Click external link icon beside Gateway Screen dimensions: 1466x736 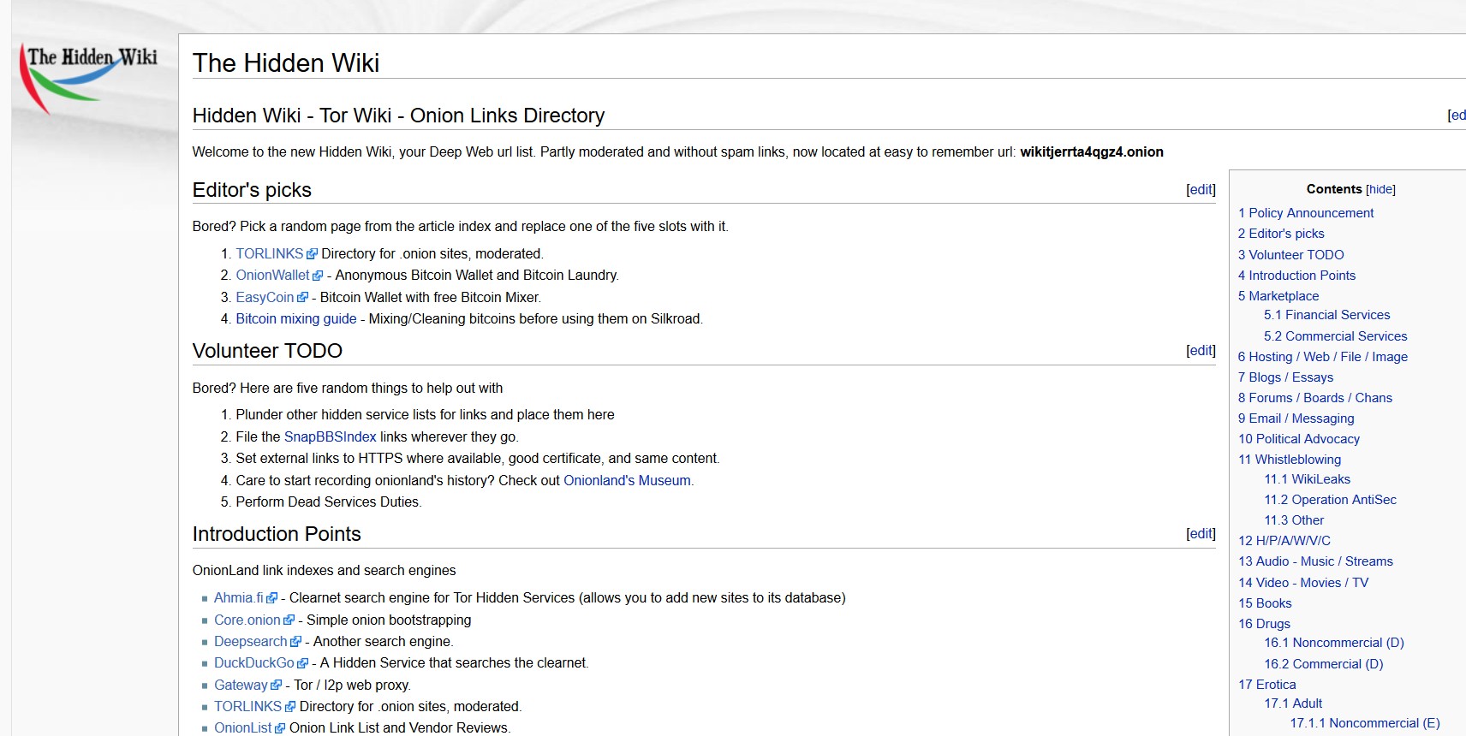coord(276,686)
